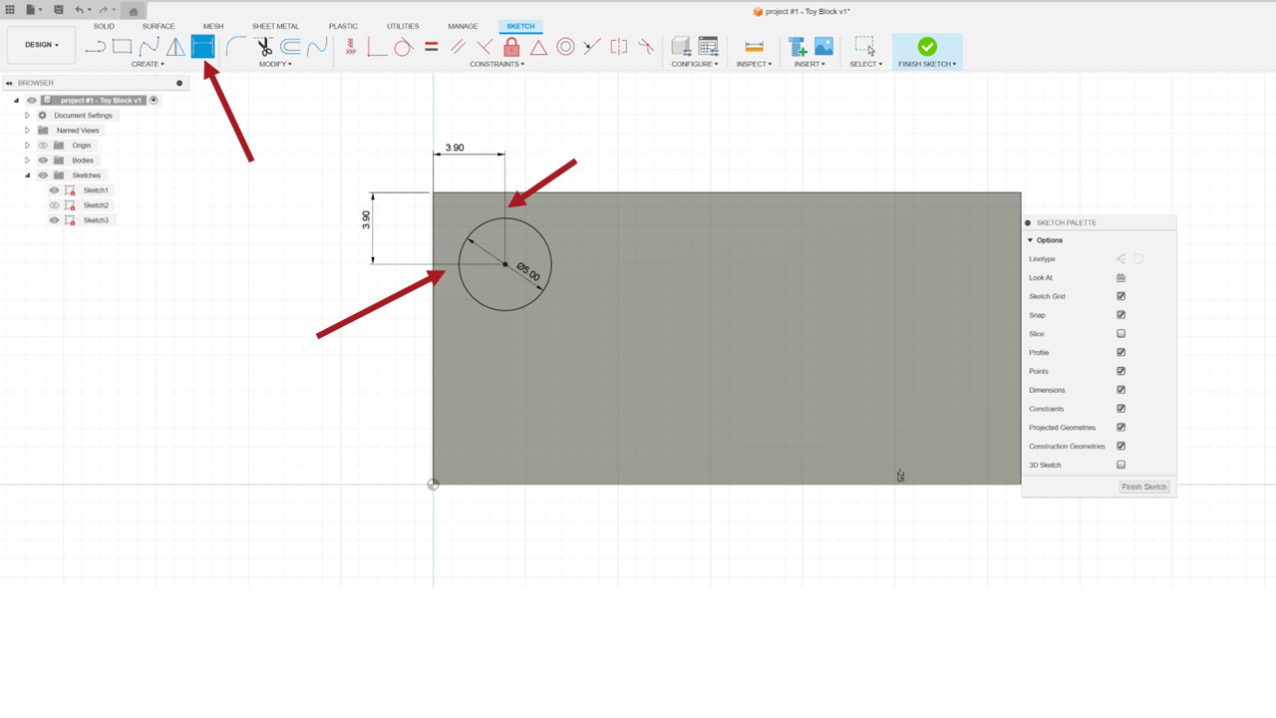1276x718 pixels.
Task: Click the highlighted Sketch Dimension tool
Action: tap(203, 46)
